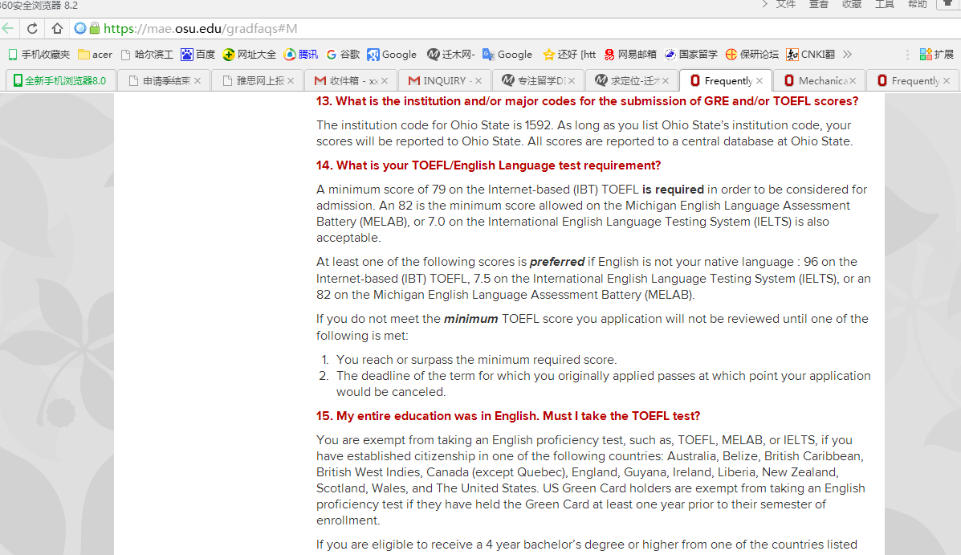This screenshot has width=961, height=555.
Task: Reload the page with the refresh icon
Action: pyautogui.click(x=32, y=29)
